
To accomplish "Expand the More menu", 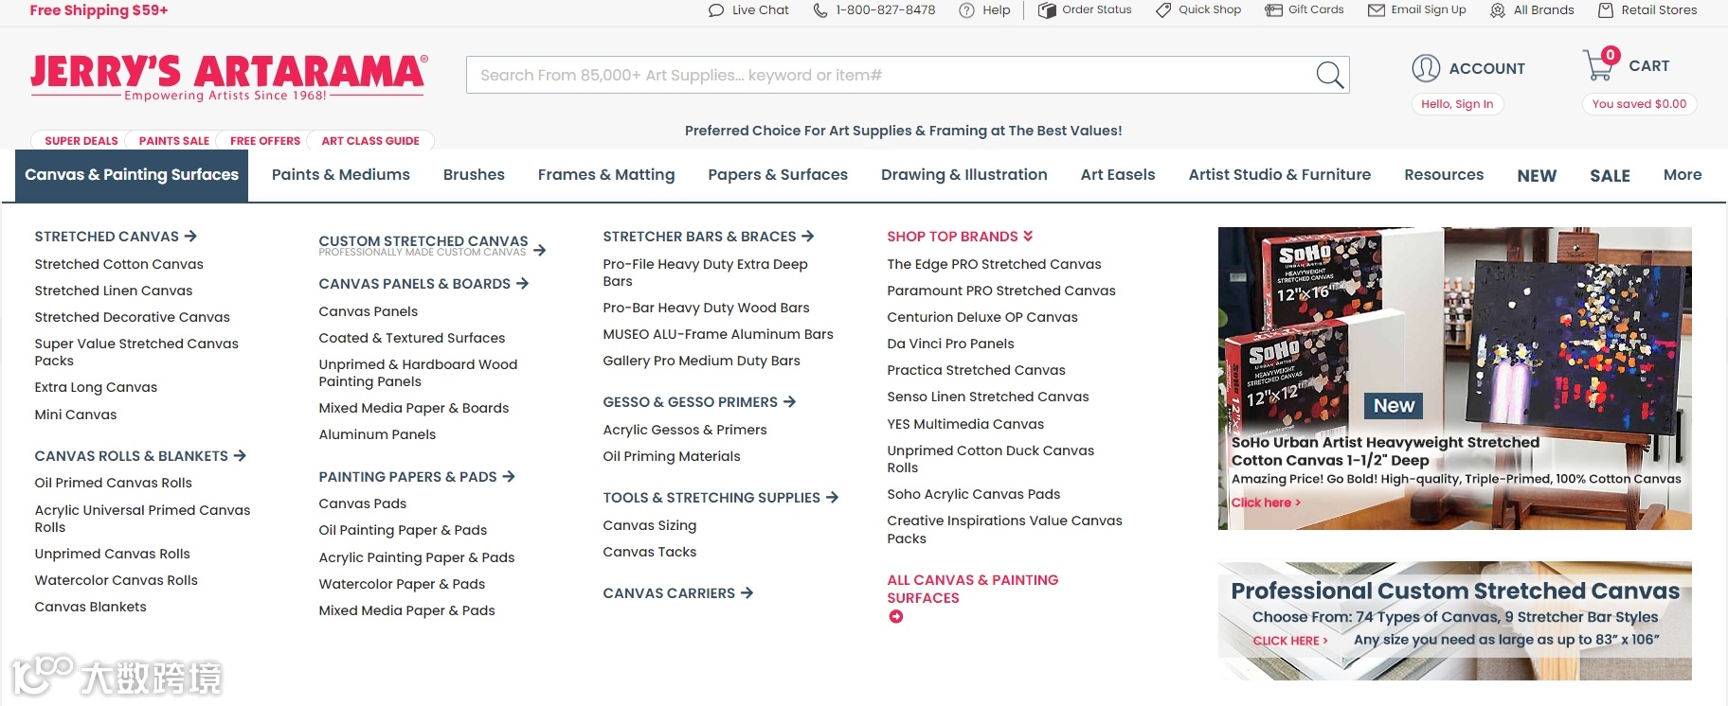I will [1683, 175].
